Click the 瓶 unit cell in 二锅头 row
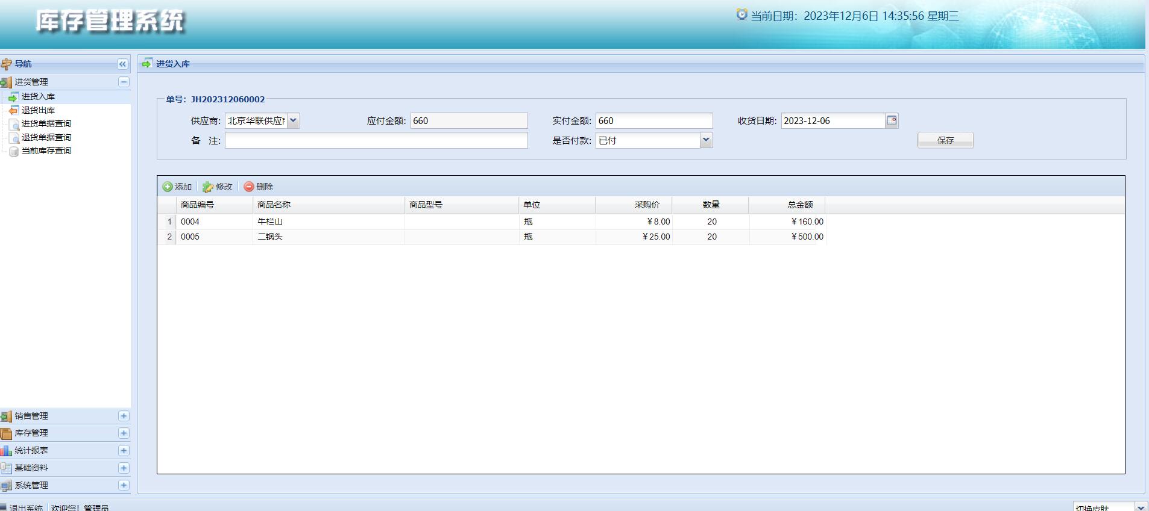Viewport: 1149px width, 511px height. [557, 237]
